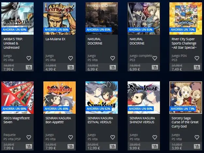
Task: Select the 'AHORRA UN 62%' badge
Action: [x=99, y=109]
